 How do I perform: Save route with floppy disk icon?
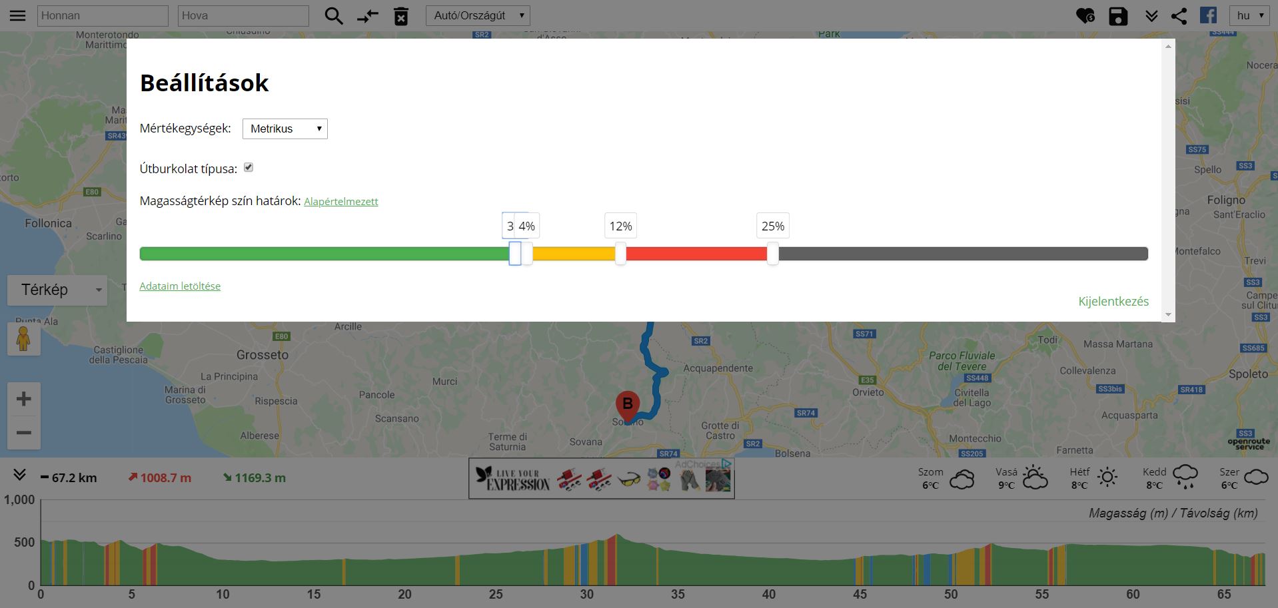(x=1117, y=16)
